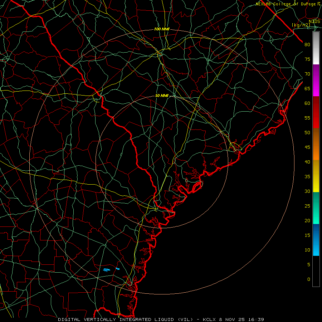The height and width of the screenshot is (322, 322).
Task: Click the 40 value on the scale
Action: [x=307, y=162]
